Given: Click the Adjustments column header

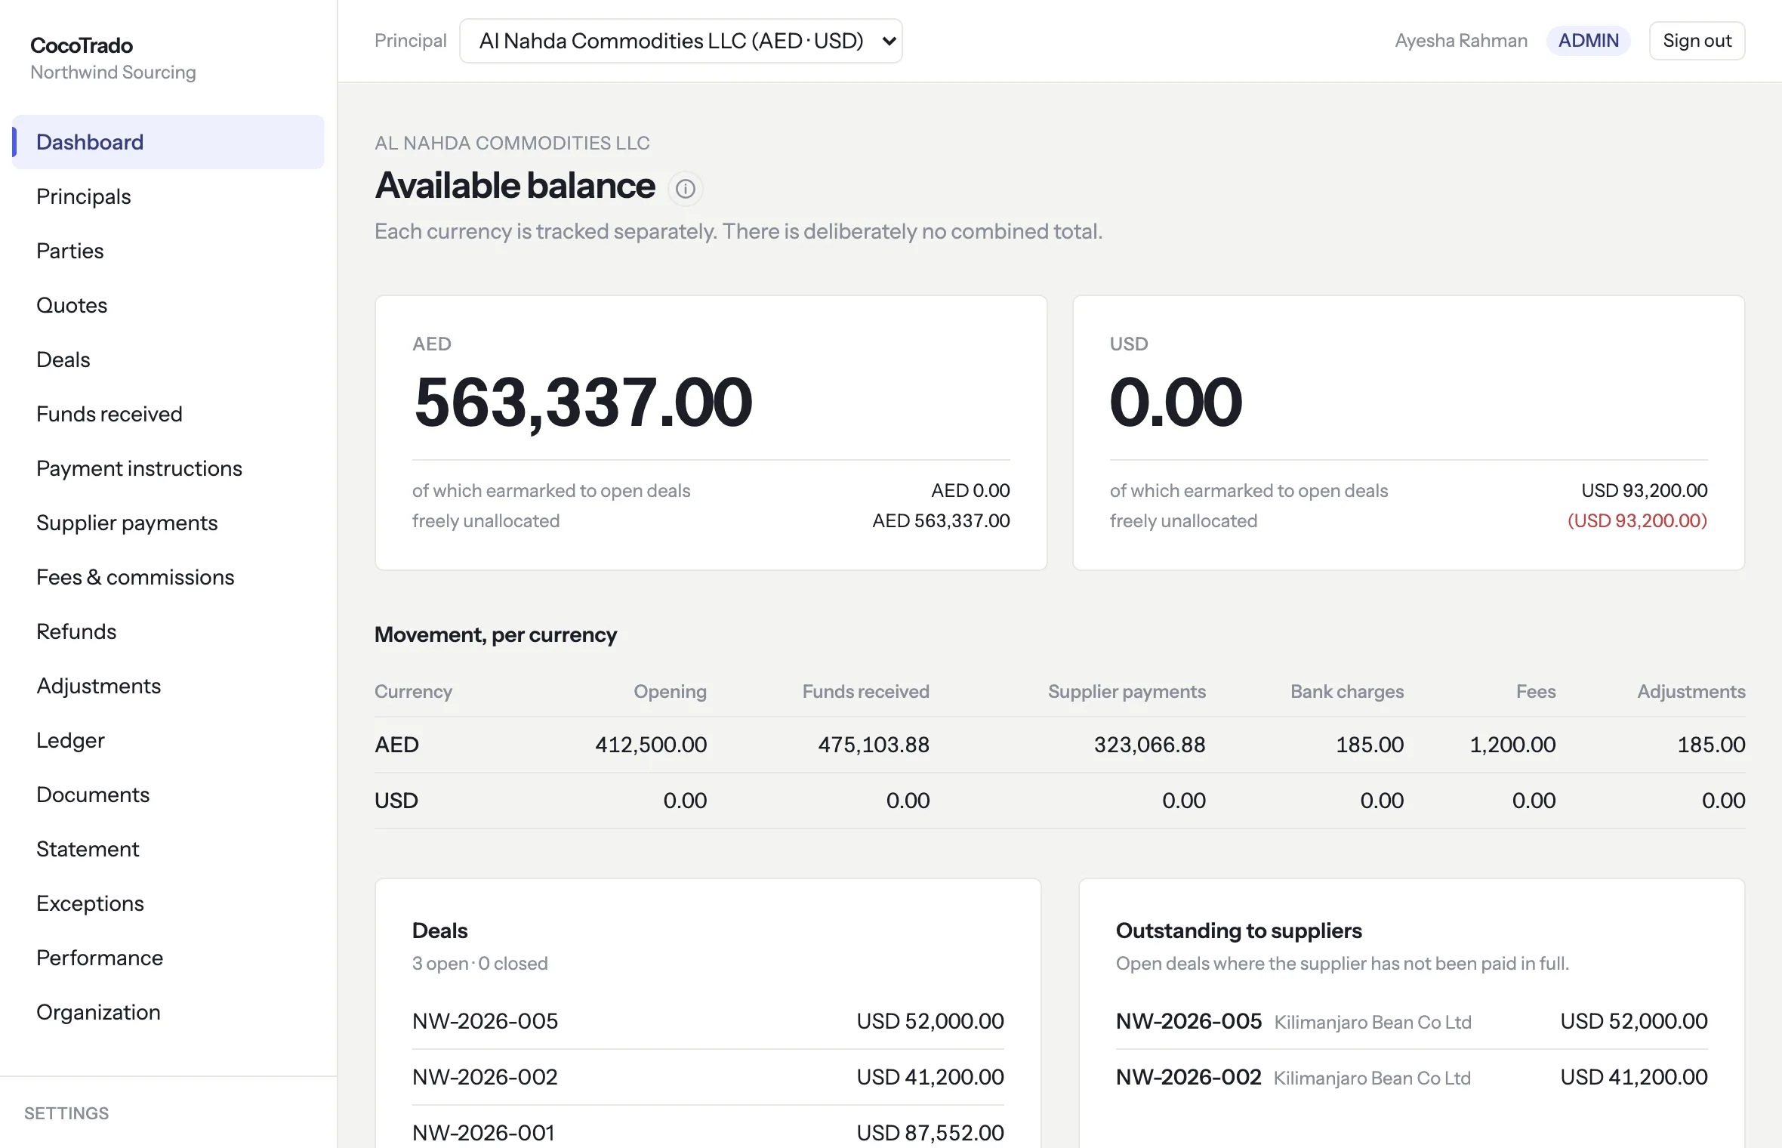Looking at the screenshot, I should point(1691,691).
